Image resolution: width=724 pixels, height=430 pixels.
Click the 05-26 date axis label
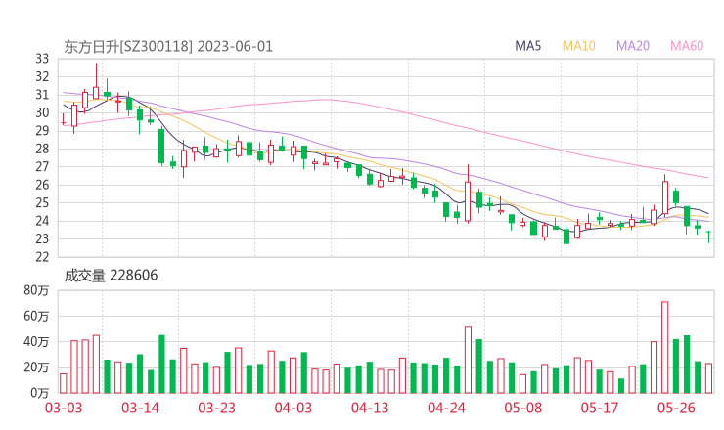click(676, 408)
